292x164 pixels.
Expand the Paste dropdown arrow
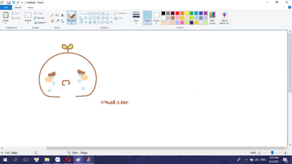tap(6, 23)
